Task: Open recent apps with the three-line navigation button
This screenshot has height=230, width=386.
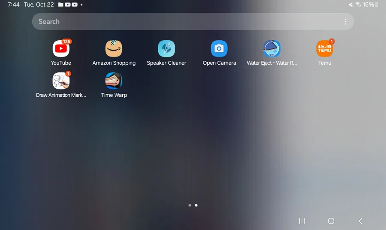Action: coord(302,221)
